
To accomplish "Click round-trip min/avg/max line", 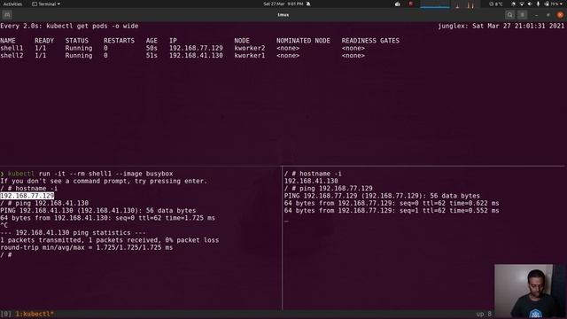I will (x=87, y=247).
